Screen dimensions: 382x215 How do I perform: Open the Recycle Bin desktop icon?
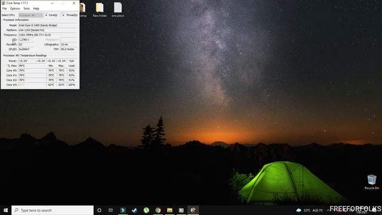(x=372, y=182)
